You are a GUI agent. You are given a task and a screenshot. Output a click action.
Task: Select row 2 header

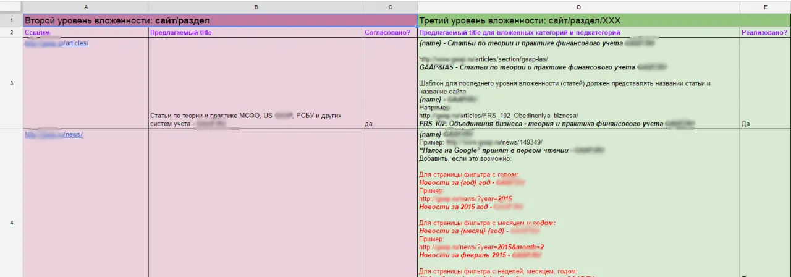tap(11, 32)
